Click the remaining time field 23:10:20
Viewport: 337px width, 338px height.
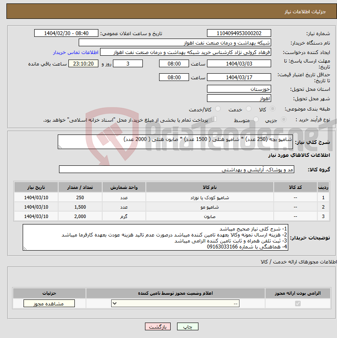(x=83, y=63)
